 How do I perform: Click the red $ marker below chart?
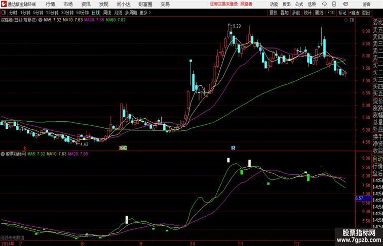pyautogui.click(x=25, y=148)
